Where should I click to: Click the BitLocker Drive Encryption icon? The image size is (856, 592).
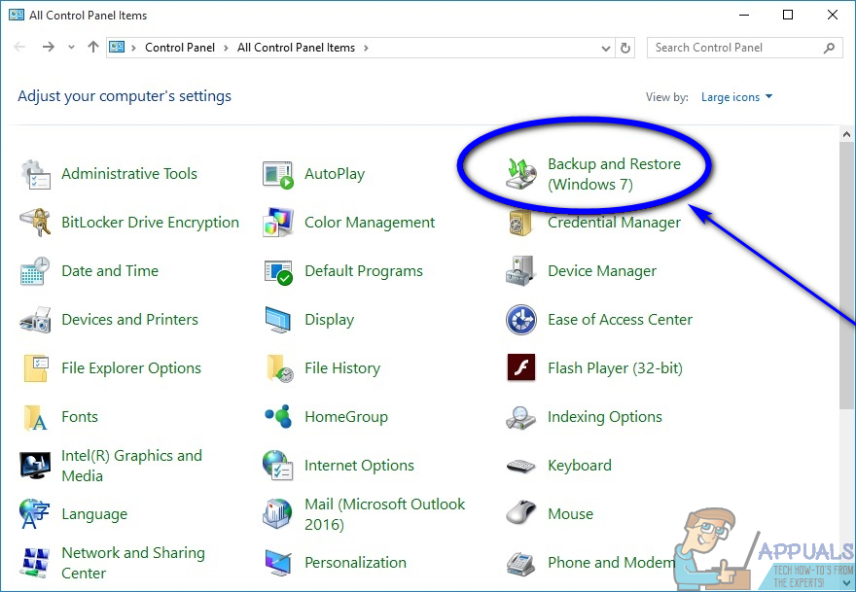pyautogui.click(x=36, y=223)
